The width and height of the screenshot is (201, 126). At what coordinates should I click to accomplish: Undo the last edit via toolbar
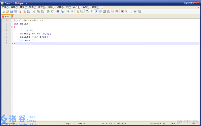point(48,11)
